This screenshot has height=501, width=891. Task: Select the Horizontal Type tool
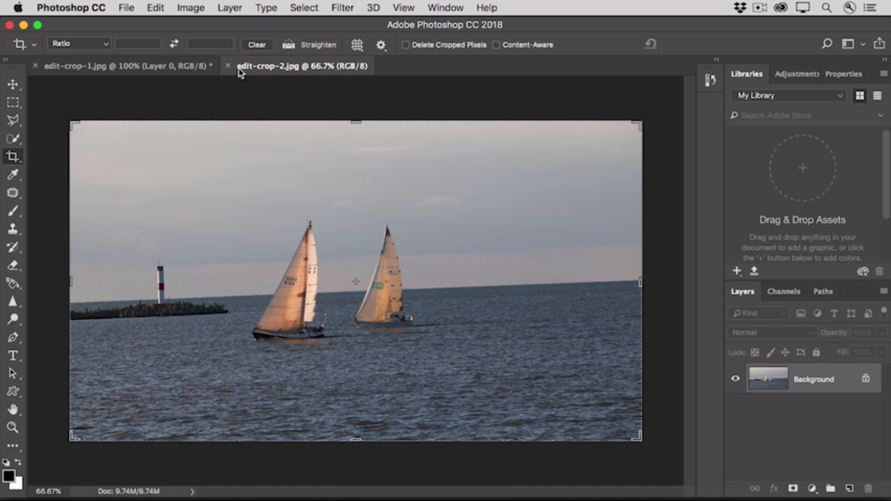(13, 356)
